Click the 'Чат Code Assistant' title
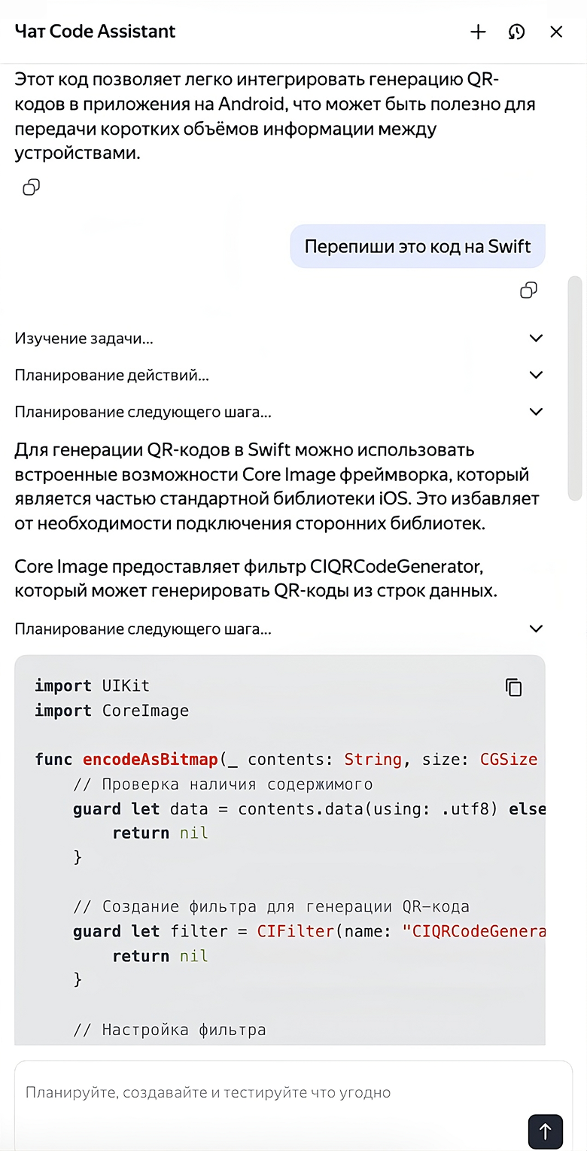 click(94, 32)
